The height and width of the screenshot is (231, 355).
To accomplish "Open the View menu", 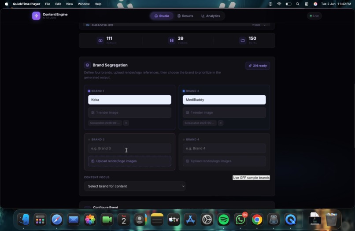I will pyautogui.click(x=69, y=4).
